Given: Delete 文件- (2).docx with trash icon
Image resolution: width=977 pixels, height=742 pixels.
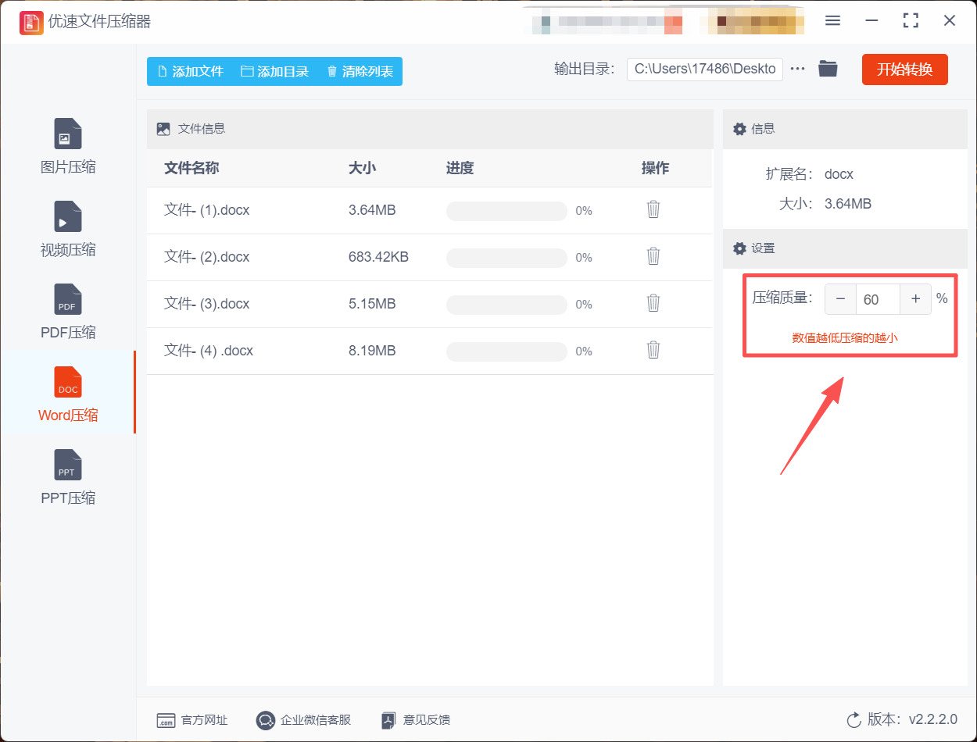Looking at the screenshot, I should [653, 257].
